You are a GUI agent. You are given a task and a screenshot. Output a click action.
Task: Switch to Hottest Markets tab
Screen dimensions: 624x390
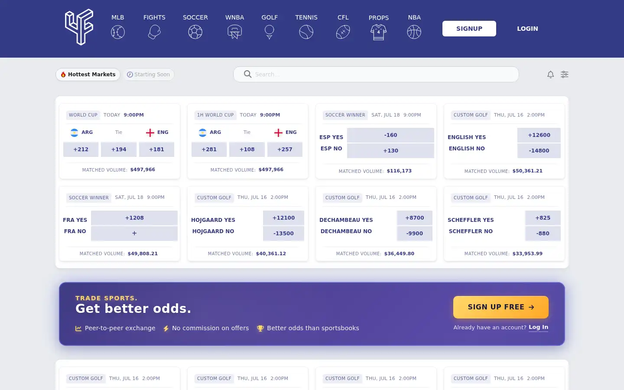click(x=88, y=75)
